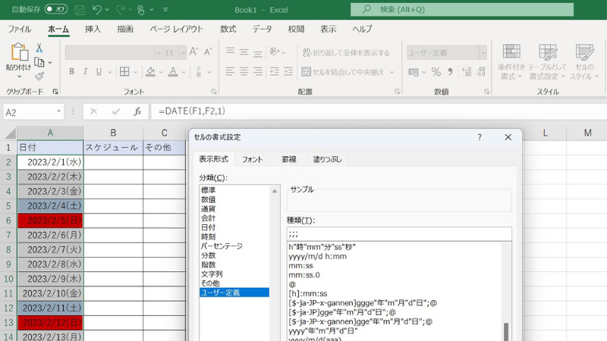Open セルのスタイル button
This screenshot has width=607, height=341.
(584, 62)
